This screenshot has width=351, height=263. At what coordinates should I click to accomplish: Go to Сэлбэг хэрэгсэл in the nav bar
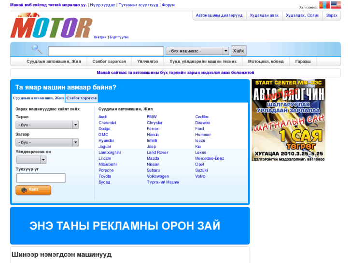[x=109, y=61]
